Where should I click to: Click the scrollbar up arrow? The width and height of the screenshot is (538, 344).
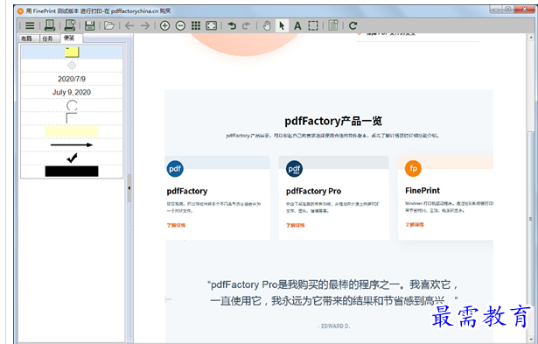tap(531, 38)
